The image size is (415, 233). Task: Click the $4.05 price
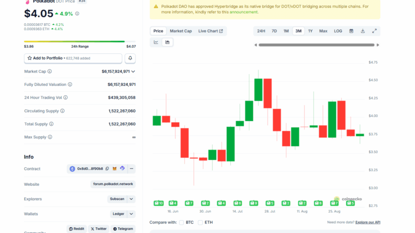coord(38,13)
